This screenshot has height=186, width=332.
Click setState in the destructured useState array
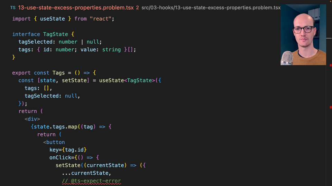tap(77, 80)
